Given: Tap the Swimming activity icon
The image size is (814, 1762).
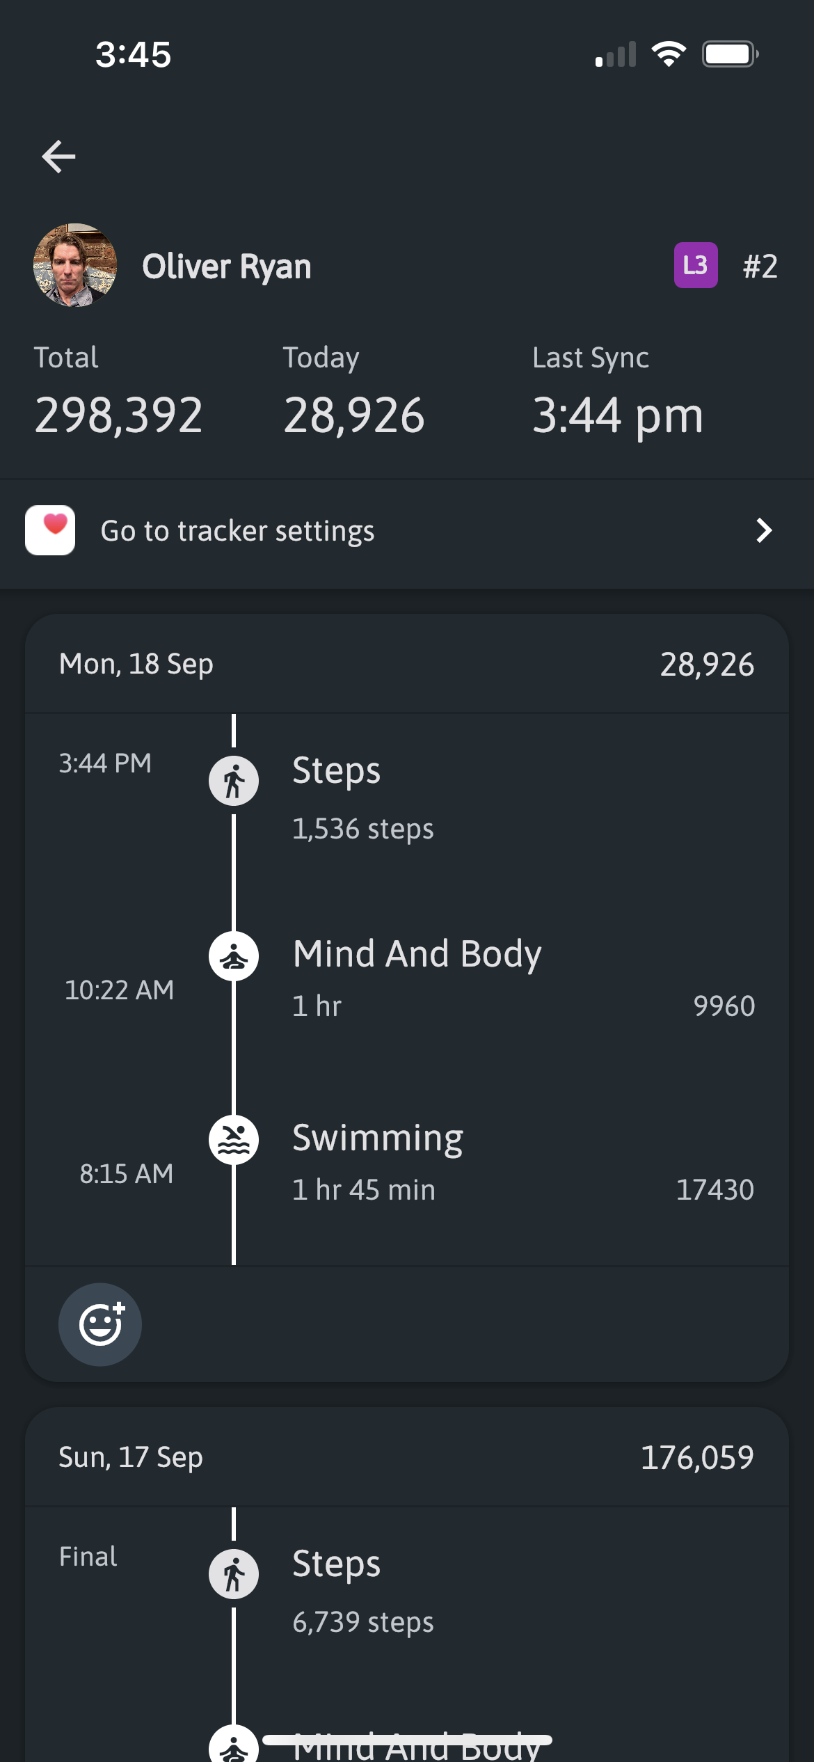Looking at the screenshot, I should (234, 1140).
